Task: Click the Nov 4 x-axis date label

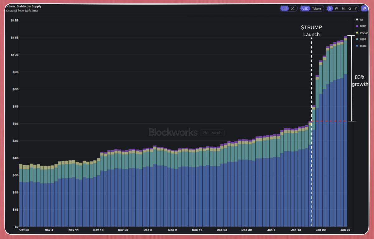Action: tap(48, 230)
